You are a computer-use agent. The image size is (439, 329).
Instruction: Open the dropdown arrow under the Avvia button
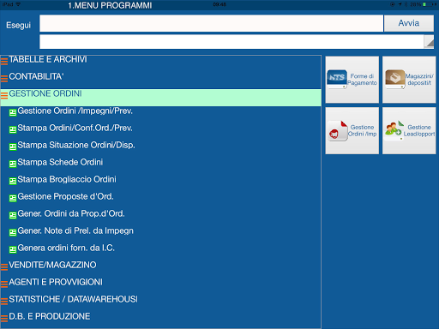coord(429,42)
